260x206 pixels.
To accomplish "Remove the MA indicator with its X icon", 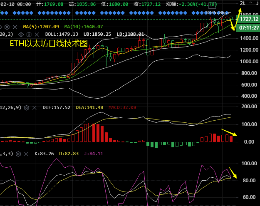I will pos(16,27).
